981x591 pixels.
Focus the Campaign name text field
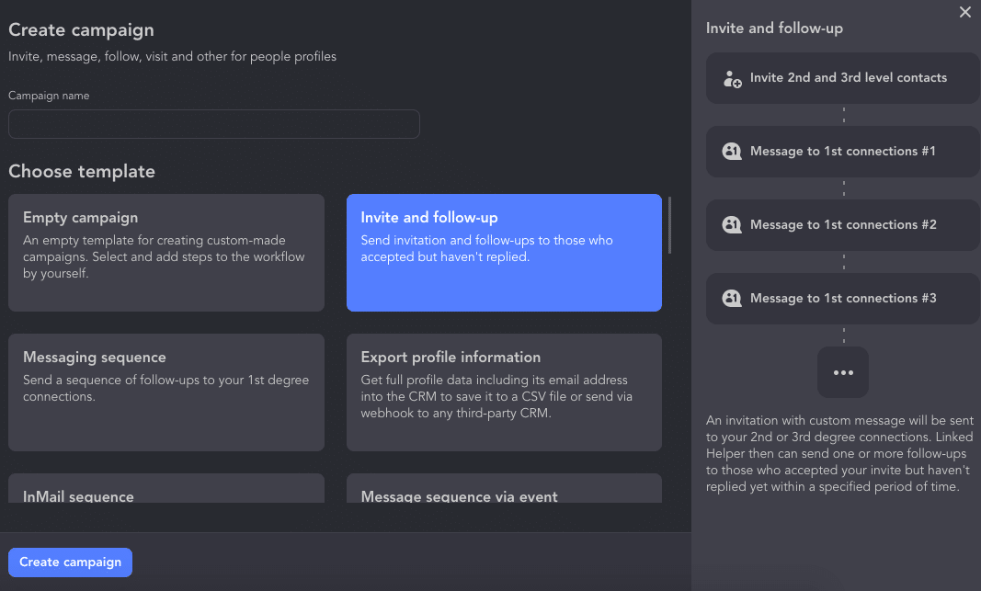click(214, 124)
